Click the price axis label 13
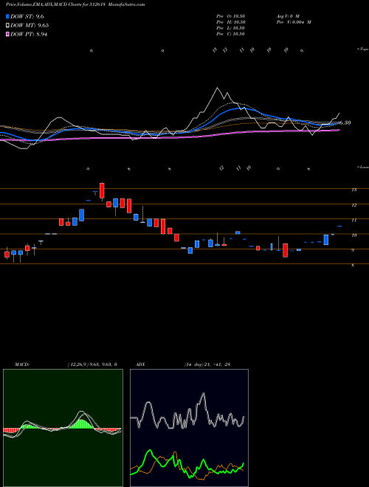369x487 pixels. pos(354,190)
